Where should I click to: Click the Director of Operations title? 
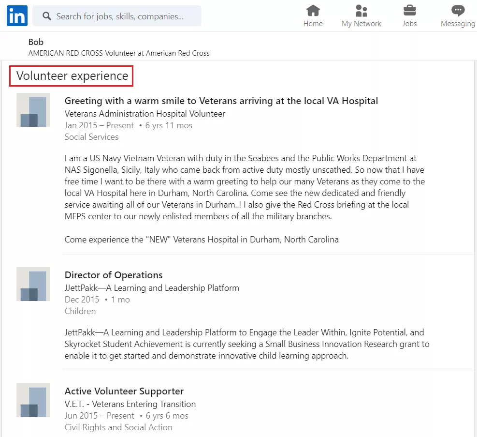click(114, 275)
